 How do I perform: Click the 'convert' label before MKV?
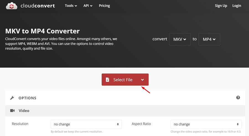coord(160,39)
